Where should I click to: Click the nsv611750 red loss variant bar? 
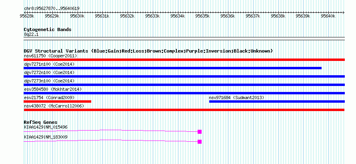pyautogui.click(x=184, y=60)
